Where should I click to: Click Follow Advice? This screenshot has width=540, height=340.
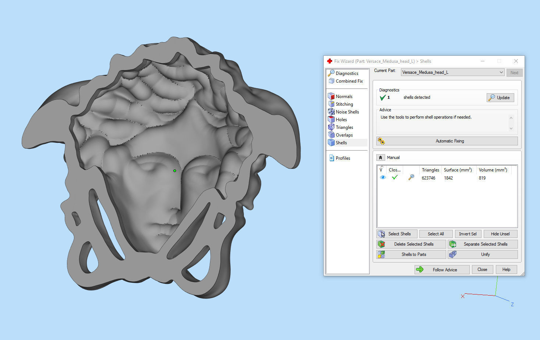coord(442,270)
